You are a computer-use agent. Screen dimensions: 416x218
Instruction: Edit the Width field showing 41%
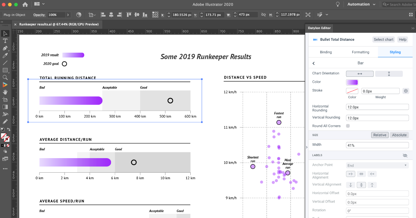[377, 145]
